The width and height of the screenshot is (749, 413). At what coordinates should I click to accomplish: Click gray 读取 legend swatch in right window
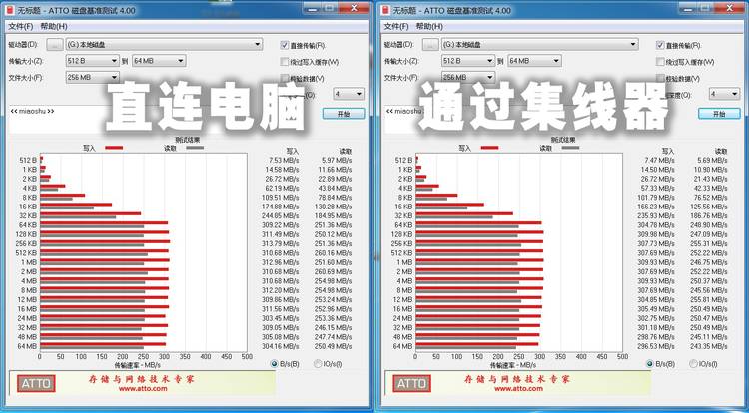click(x=570, y=148)
